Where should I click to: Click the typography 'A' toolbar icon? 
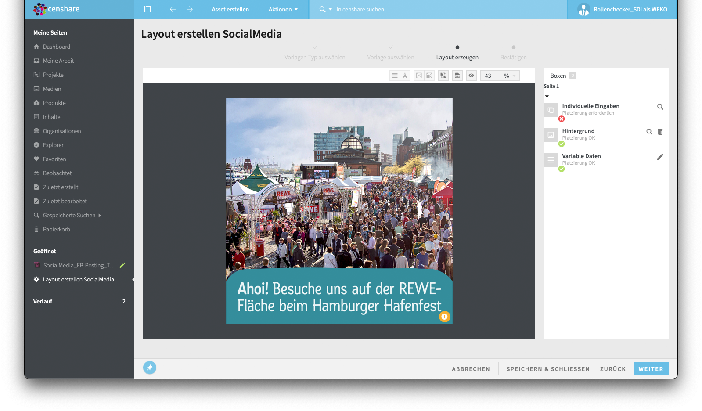click(x=405, y=76)
